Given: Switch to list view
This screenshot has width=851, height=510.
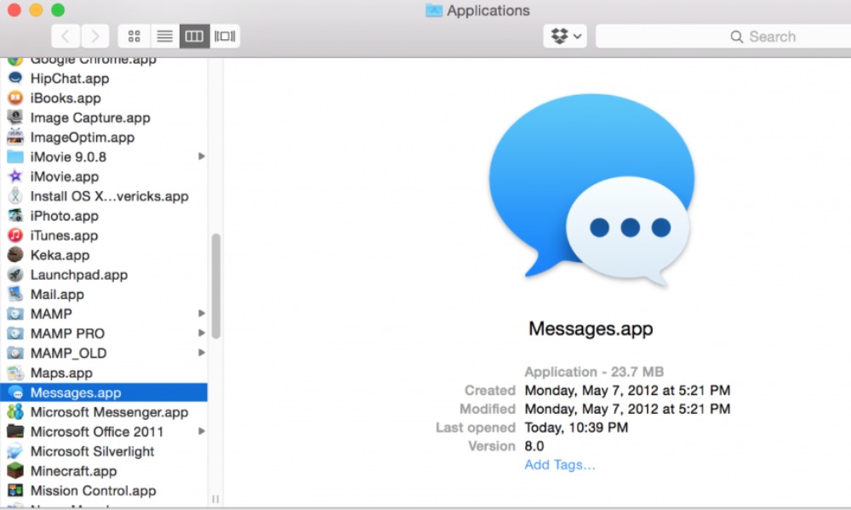Looking at the screenshot, I should pyautogui.click(x=164, y=37).
